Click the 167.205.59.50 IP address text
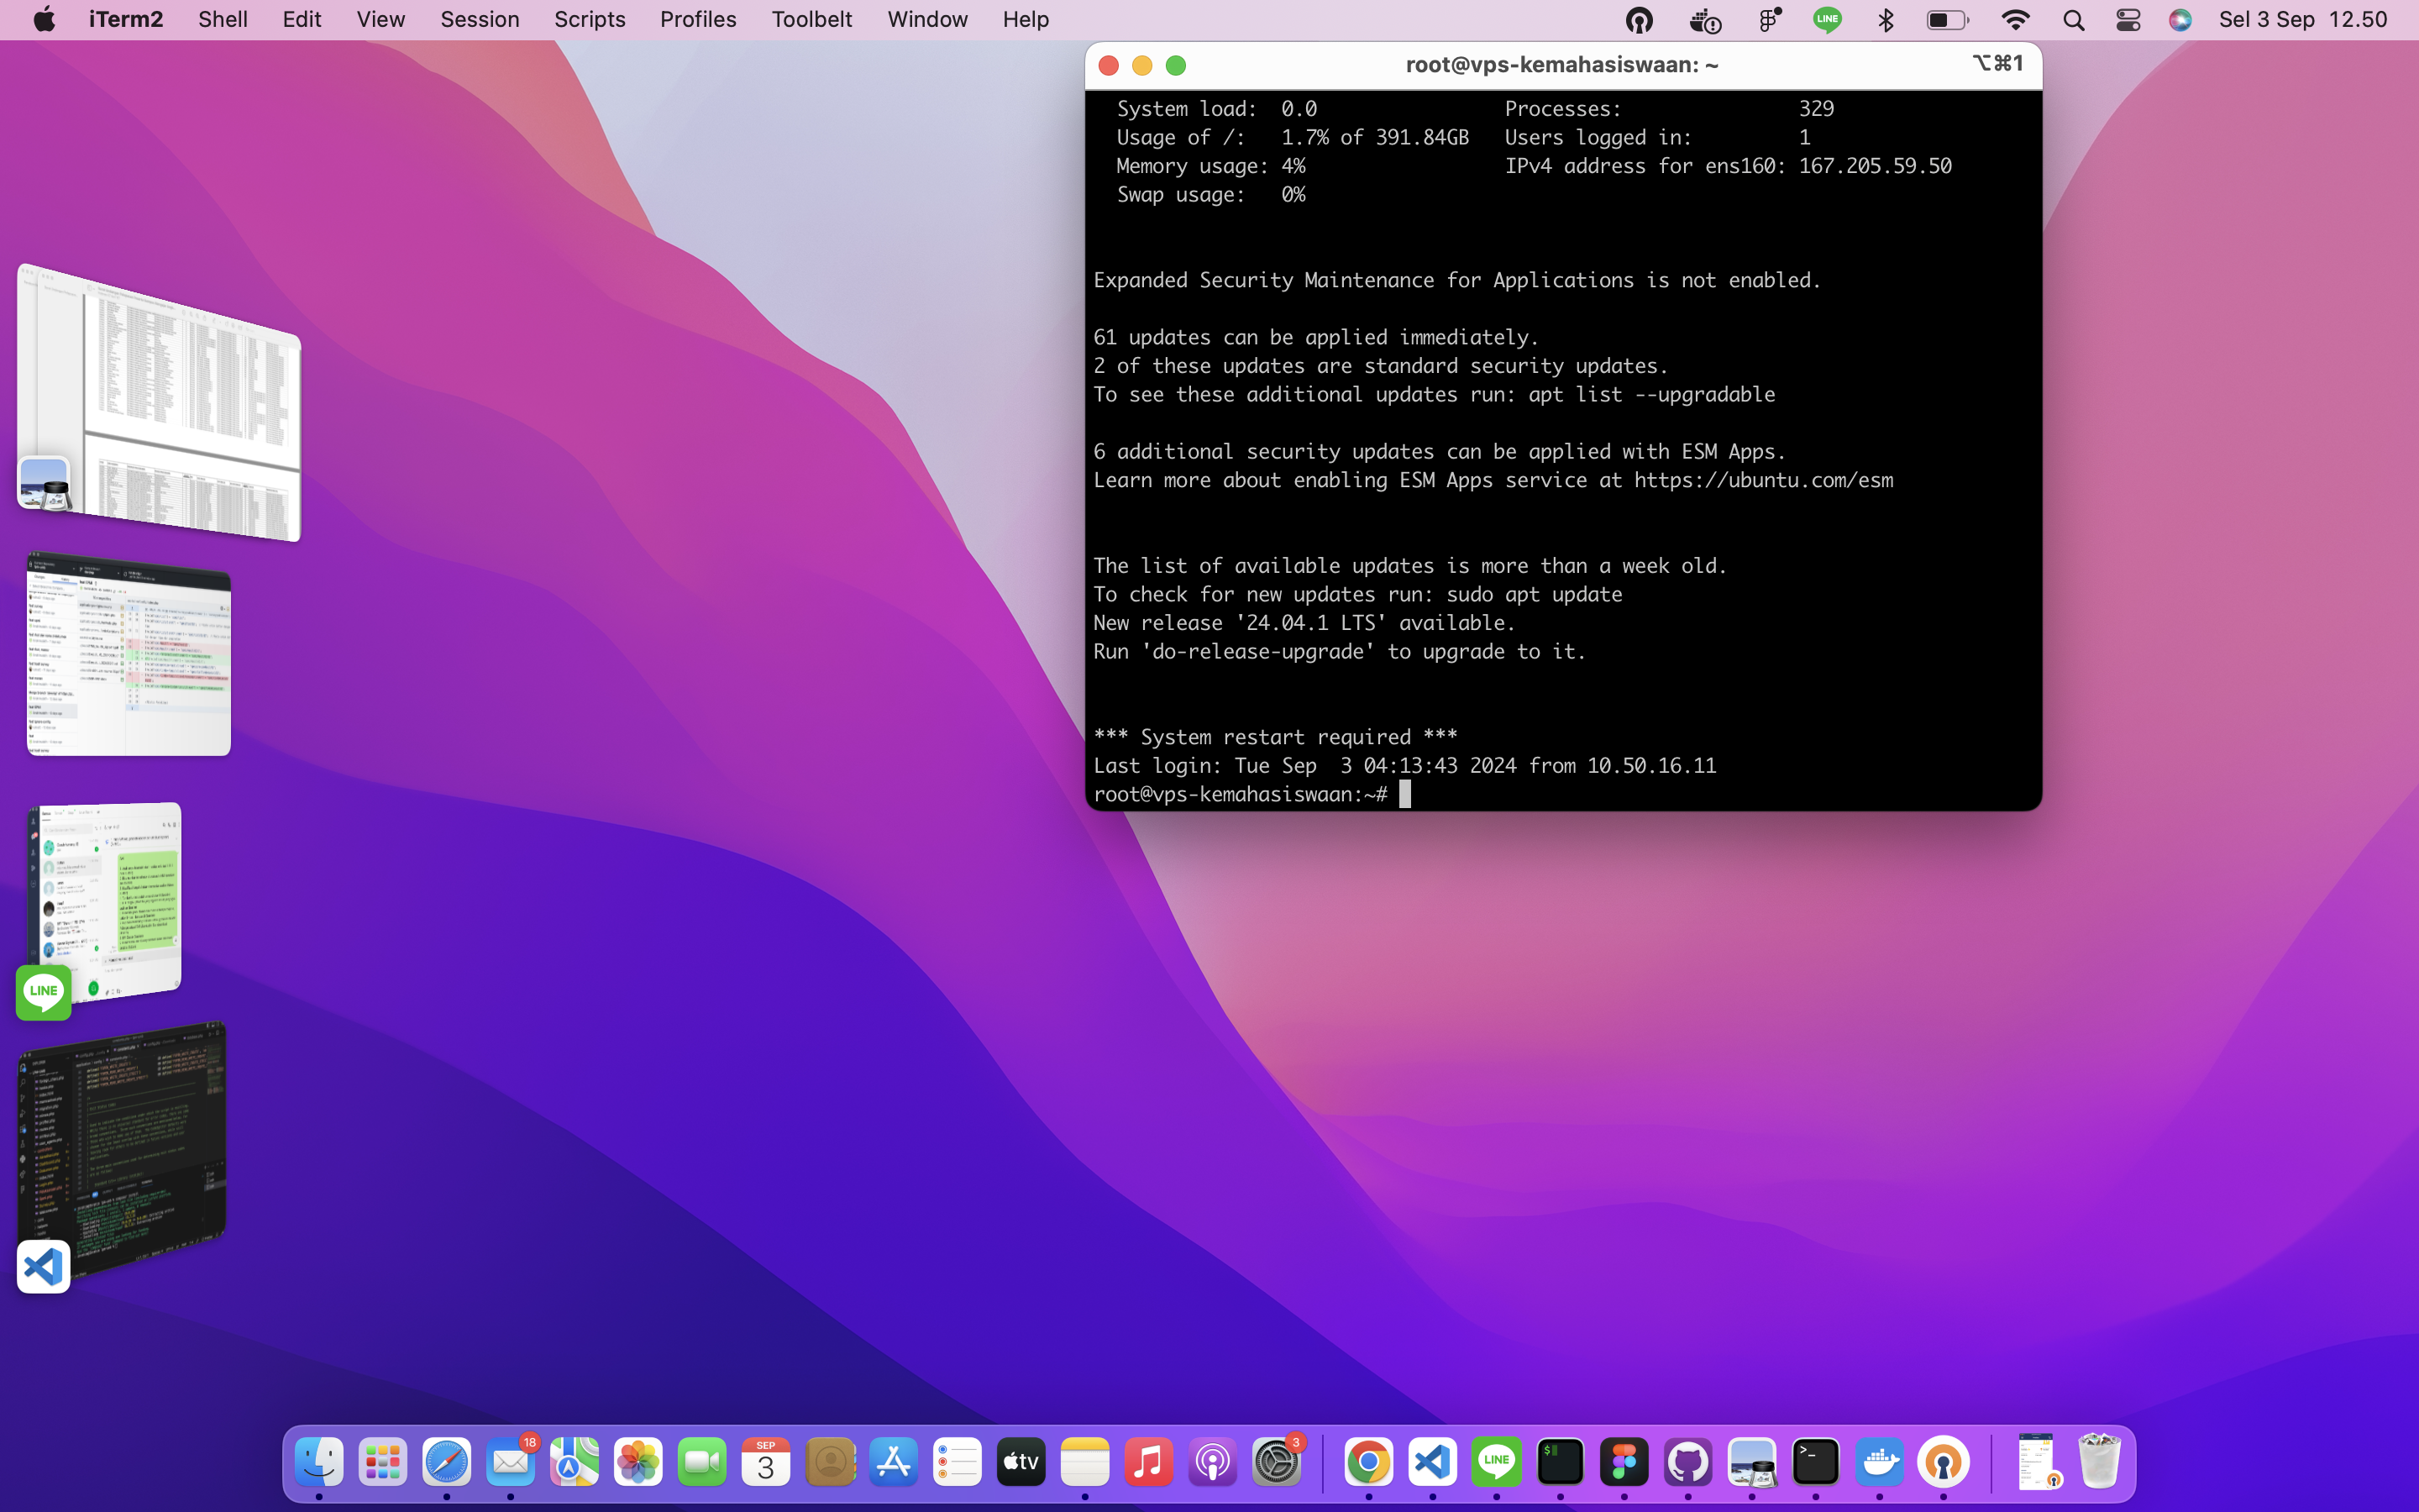 pyautogui.click(x=1876, y=166)
